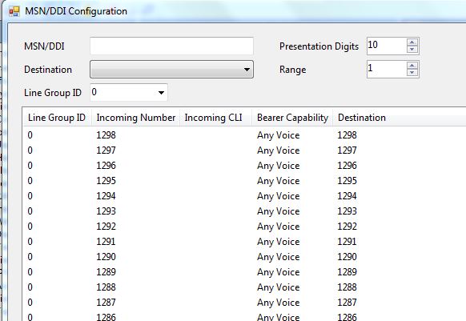Image resolution: width=466 pixels, height=321 pixels.
Task: Expand the Line Group ID combo box
Action: [x=129, y=92]
